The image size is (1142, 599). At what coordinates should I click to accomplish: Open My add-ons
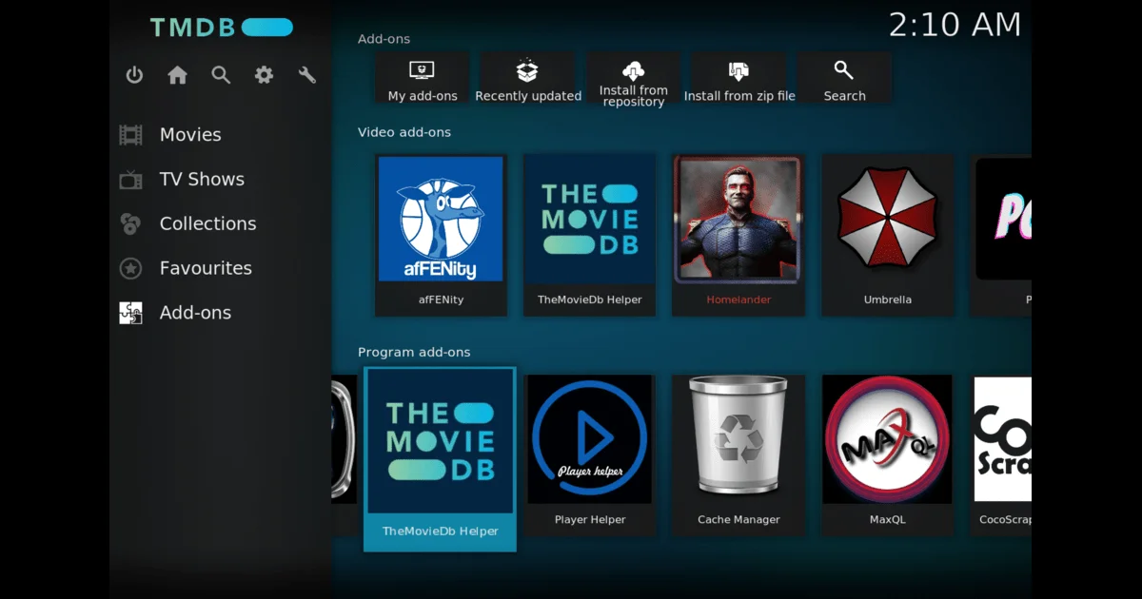click(422, 78)
